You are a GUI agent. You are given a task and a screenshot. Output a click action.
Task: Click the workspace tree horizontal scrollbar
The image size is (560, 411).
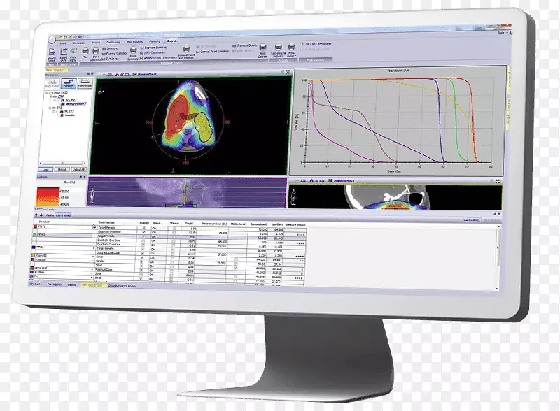click(62, 163)
